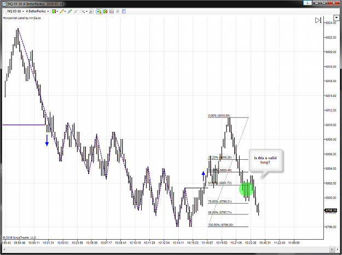342x255 pixels.
Task: Click the 10:16:57 time axis label
Action: click(x=207, y=243)
